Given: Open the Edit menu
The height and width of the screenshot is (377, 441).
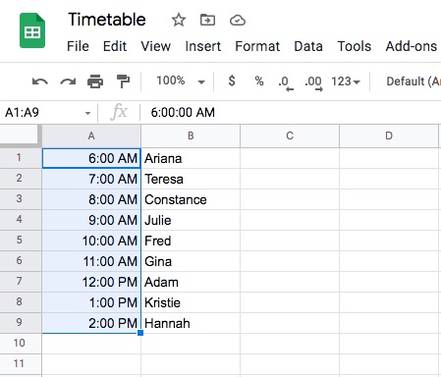Looking at the screenshot, I should [115, 46].
